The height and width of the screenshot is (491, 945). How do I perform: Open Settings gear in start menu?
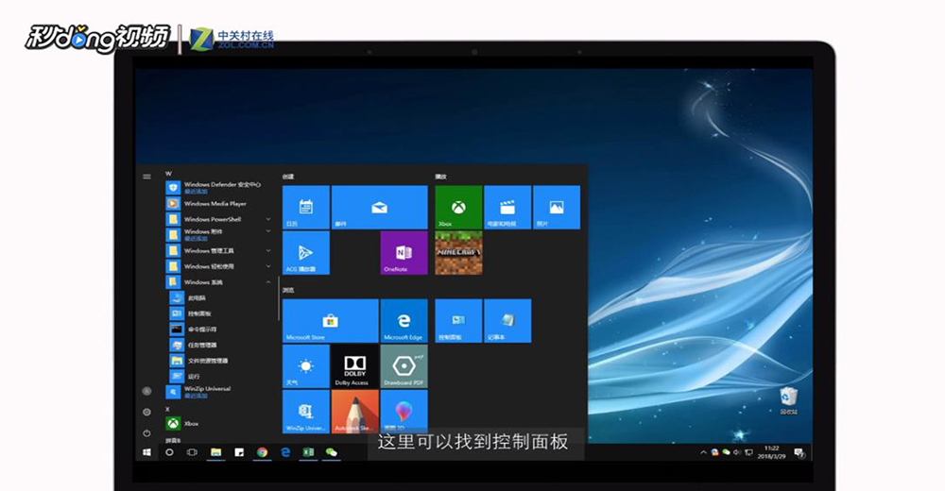(146, 412)
